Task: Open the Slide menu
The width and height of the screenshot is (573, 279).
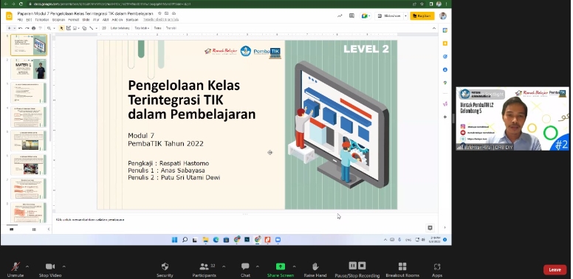Action: coord(86,19)
